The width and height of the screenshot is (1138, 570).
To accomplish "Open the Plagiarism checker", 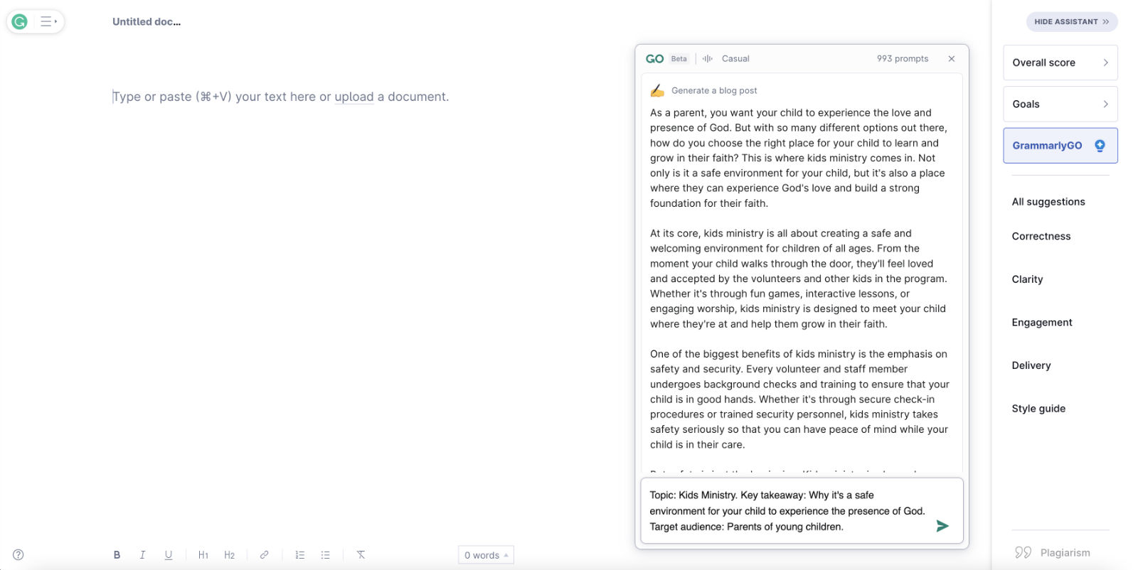I will point(1053,553).
